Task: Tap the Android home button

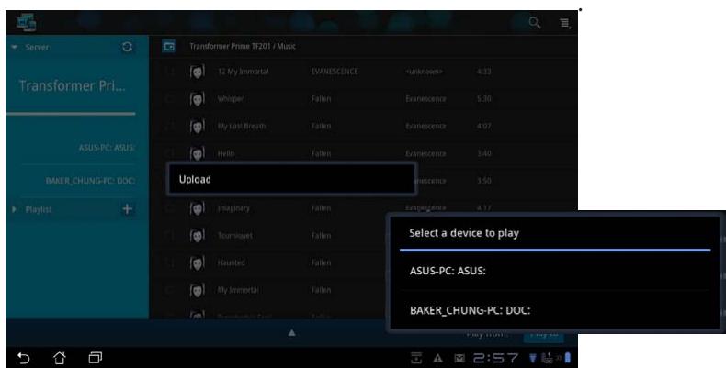Action: 59,358
